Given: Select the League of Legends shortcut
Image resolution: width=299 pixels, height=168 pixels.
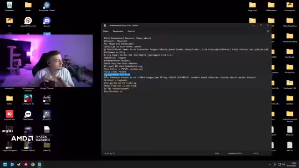Looking at the screenshot, I should tap(9, 147).
